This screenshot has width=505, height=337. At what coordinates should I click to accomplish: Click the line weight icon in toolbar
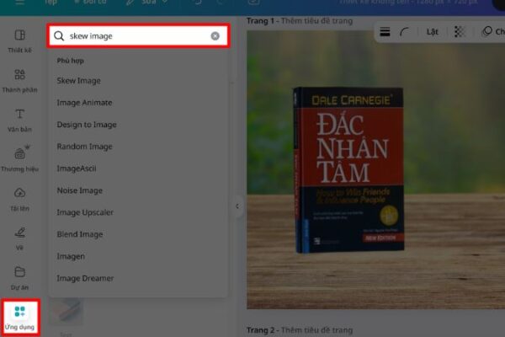pyautogui.click(x=385, y=32)
